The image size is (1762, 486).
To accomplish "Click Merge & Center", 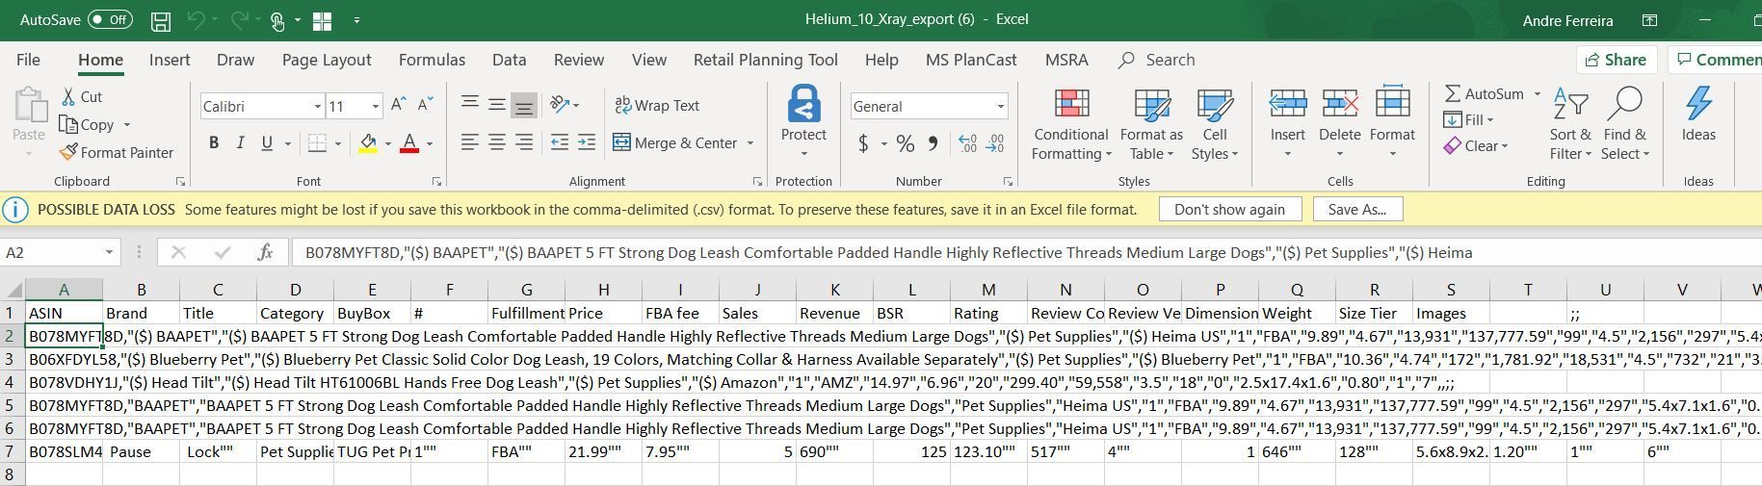I will coord(676,142).
